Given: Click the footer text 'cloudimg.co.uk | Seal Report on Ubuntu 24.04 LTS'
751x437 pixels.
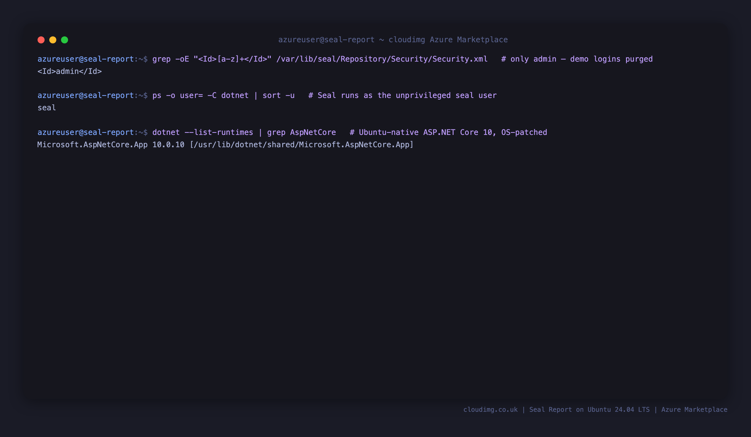Looking at the screenshot, I should (557, 410).
